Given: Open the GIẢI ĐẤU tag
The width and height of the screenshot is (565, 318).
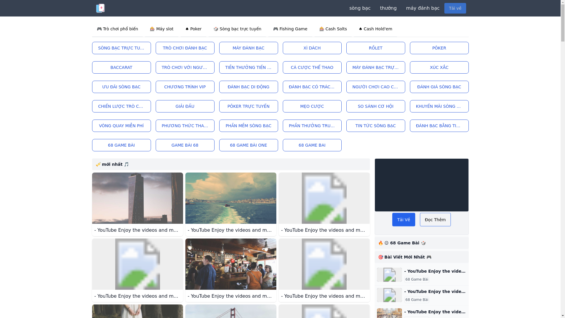Looking at the screenshot, I should 185,106.
